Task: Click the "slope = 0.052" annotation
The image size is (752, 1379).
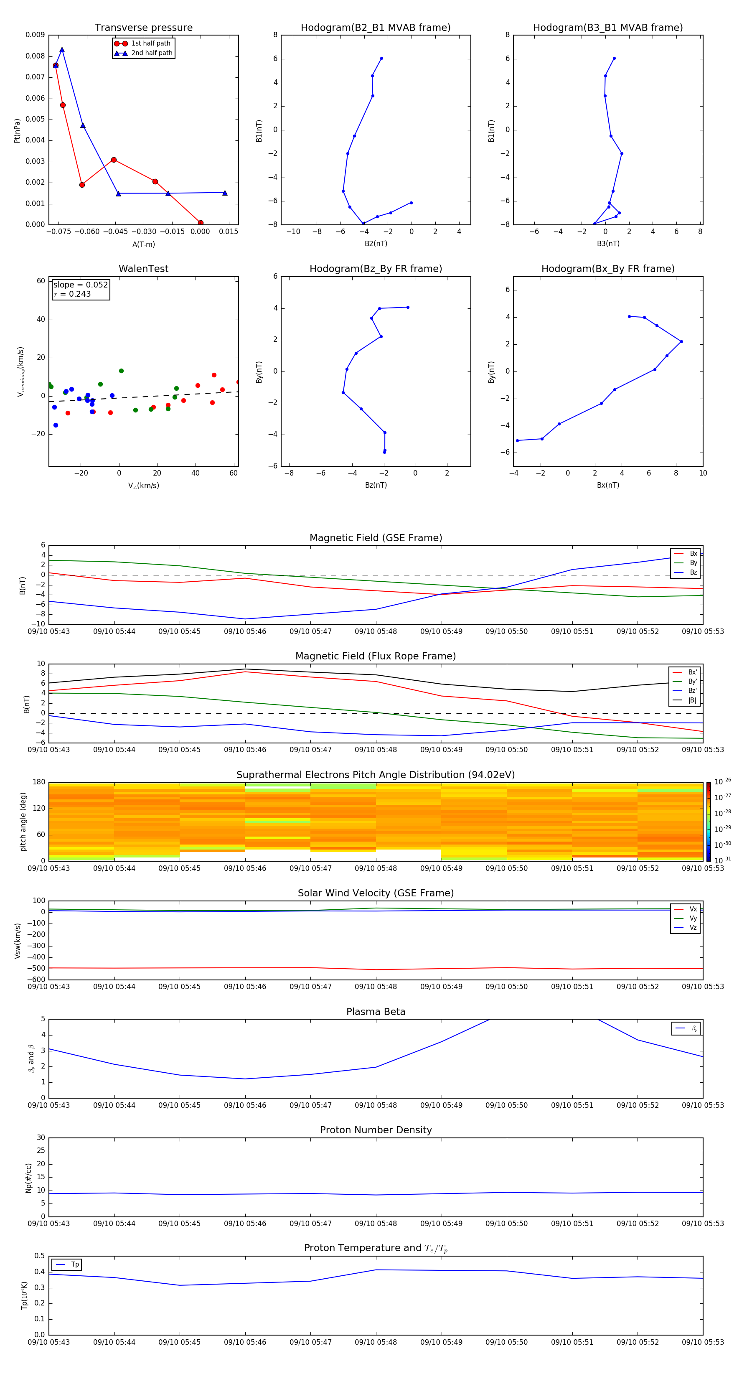Action: (81, 285)
